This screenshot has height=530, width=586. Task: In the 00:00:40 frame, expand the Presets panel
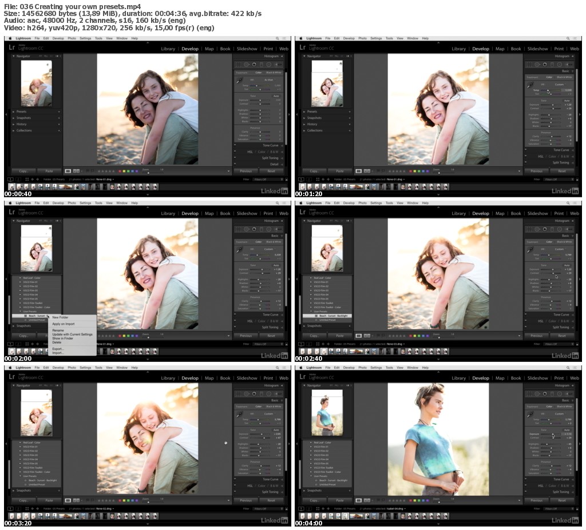(x=14, y=111)
